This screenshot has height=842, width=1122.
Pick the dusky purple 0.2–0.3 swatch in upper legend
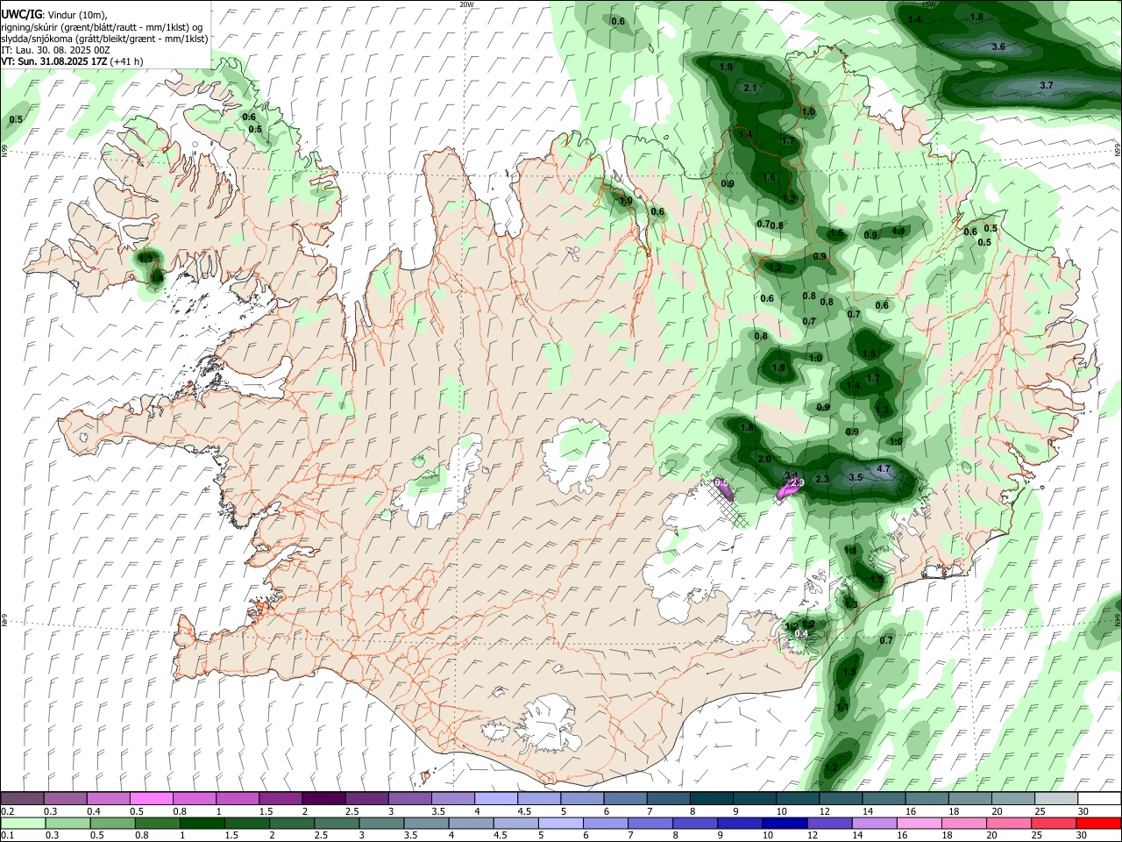click(23, 799)
